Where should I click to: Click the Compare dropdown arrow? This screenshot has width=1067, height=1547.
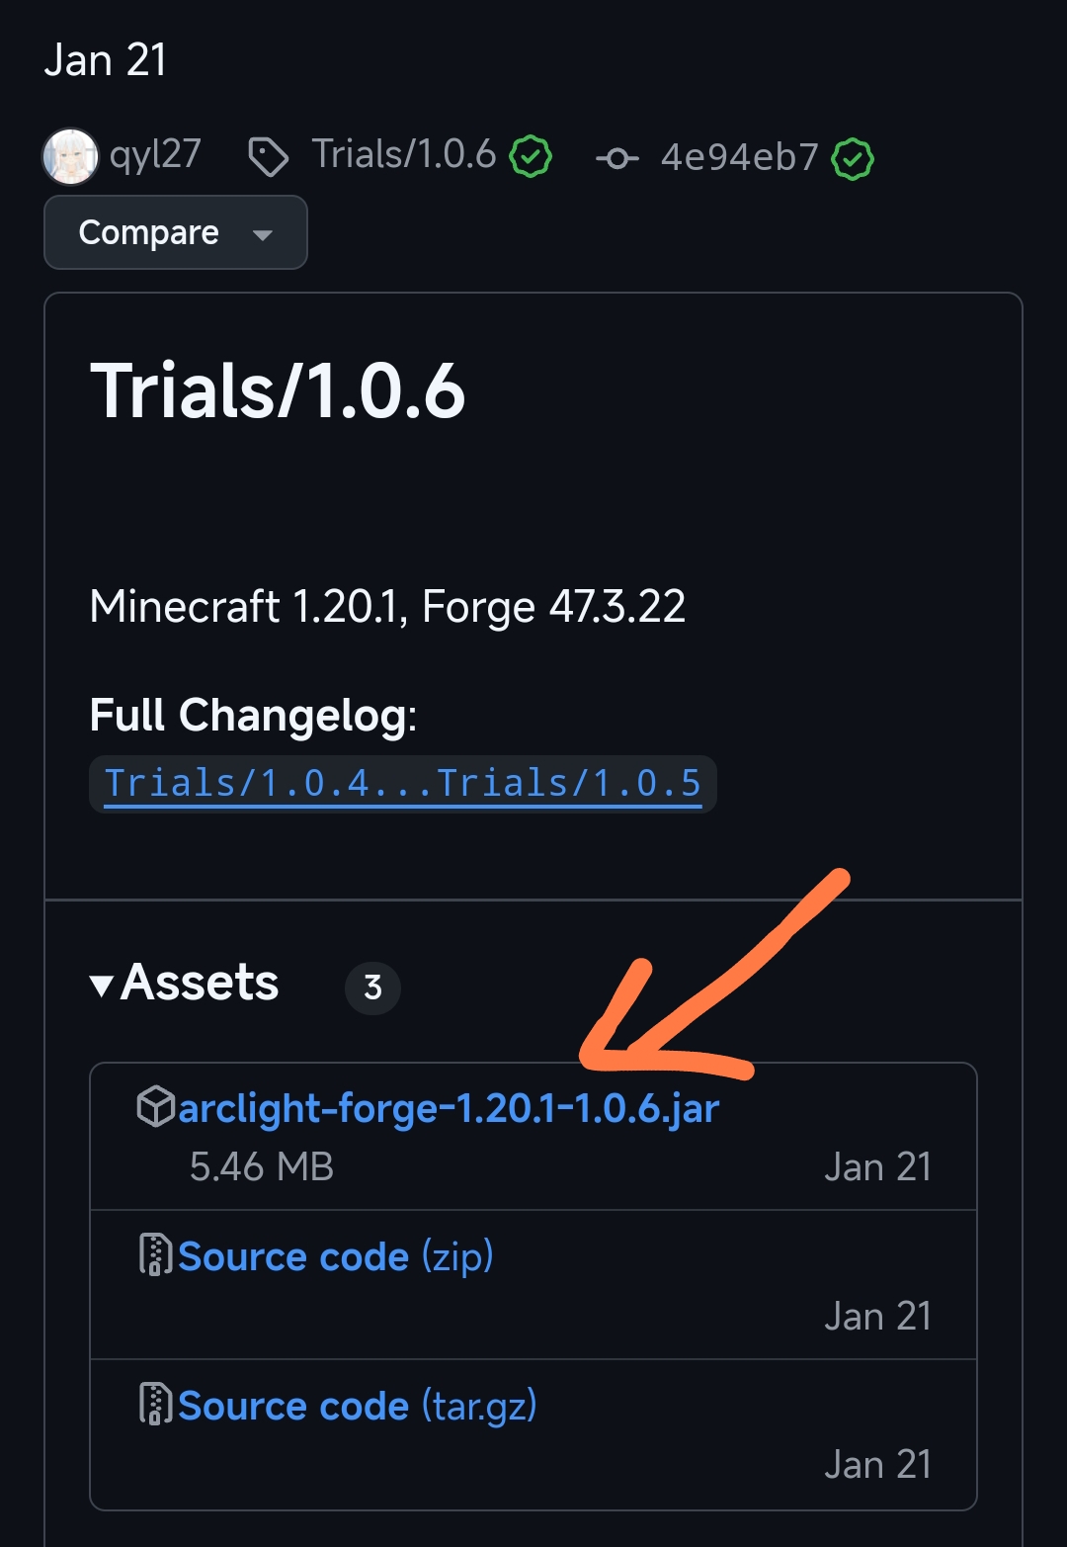262,235
